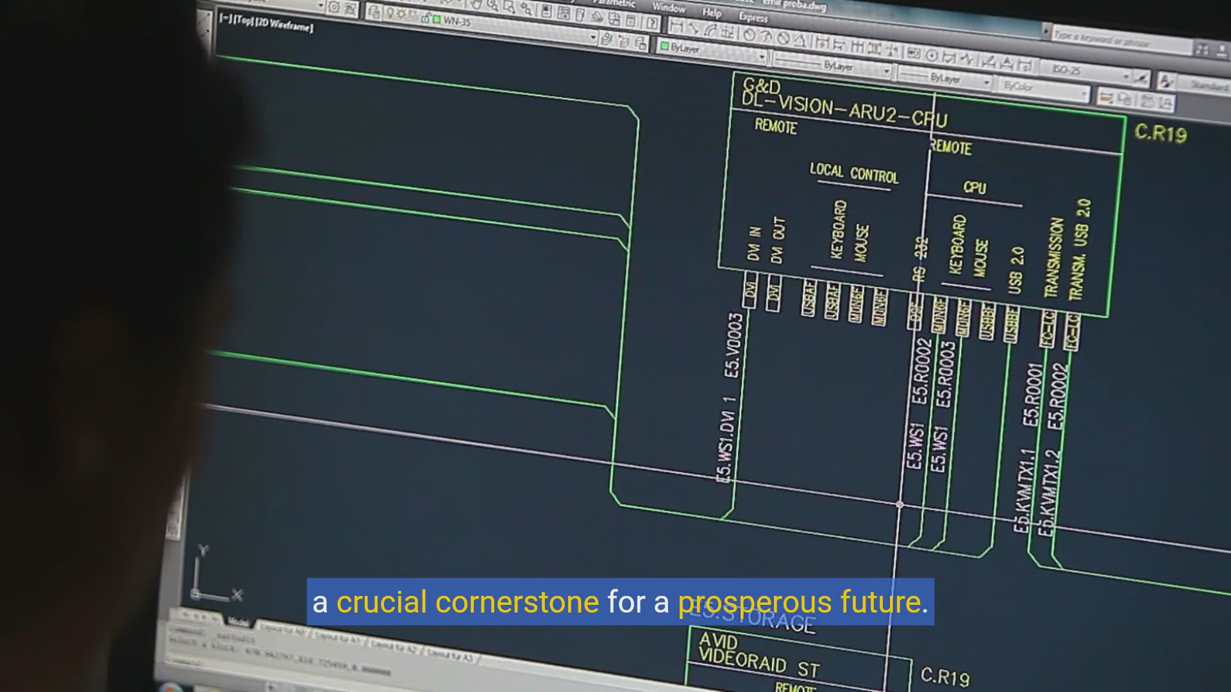This screenshot has height=692, width=1231.
Task: Select the E5.V0003 cable label
Action: click(x=733, y=346)
